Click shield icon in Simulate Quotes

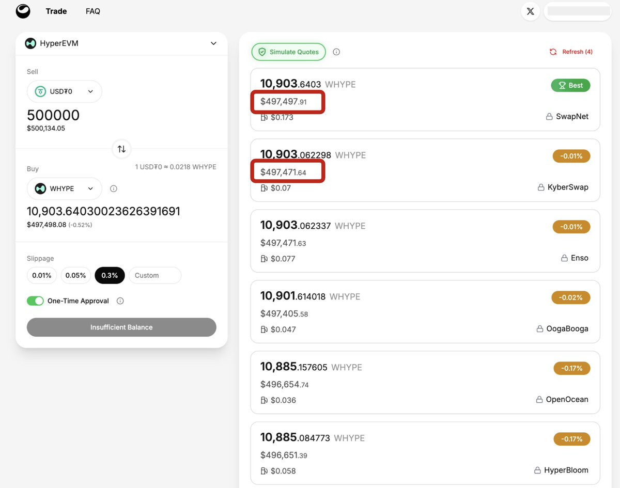262,52
